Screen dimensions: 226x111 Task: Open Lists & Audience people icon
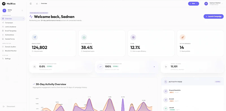3,27
